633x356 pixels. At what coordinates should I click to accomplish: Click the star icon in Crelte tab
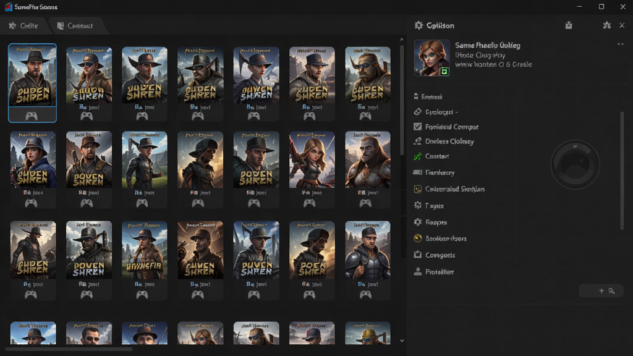[12, 26]
